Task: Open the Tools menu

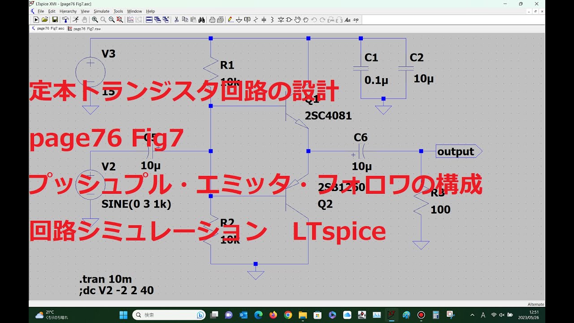Action: [x=118, y=11]
